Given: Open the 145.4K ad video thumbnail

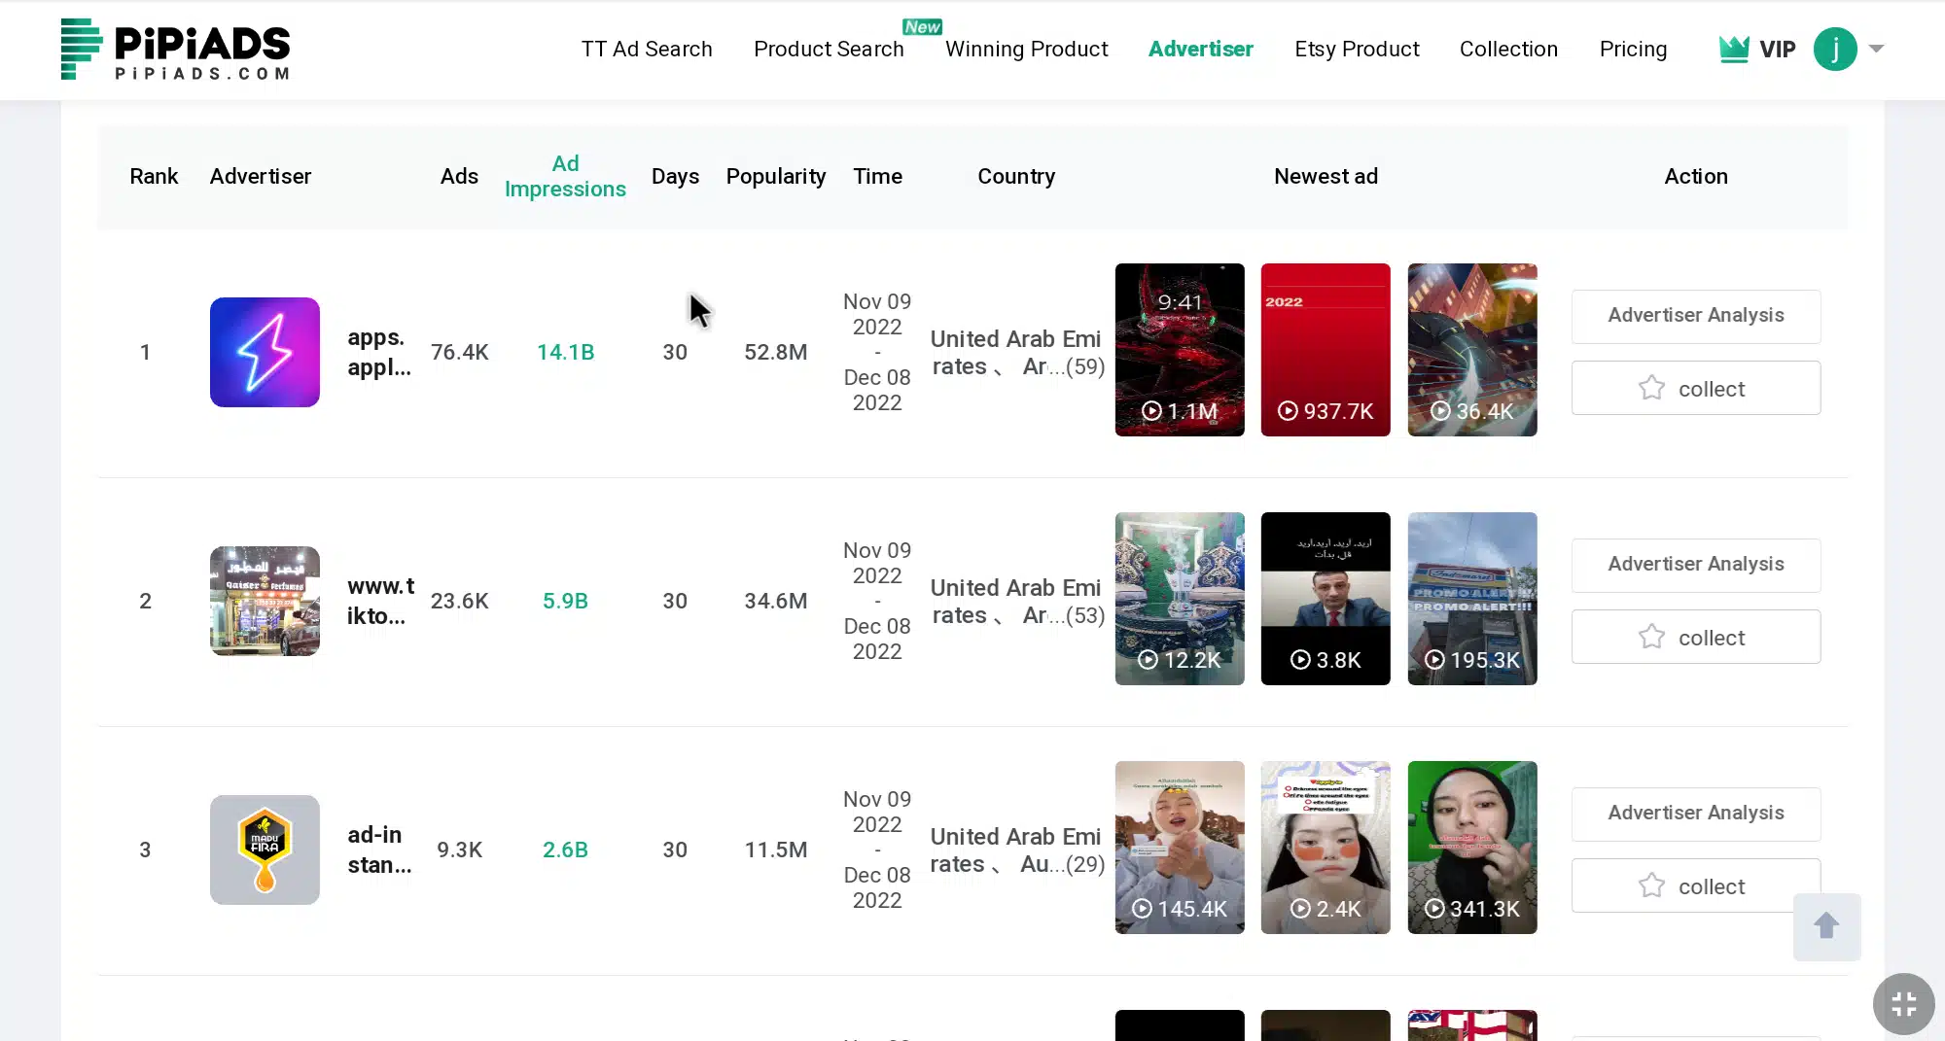Looking at the screenshot, I should click(1180, 848).
